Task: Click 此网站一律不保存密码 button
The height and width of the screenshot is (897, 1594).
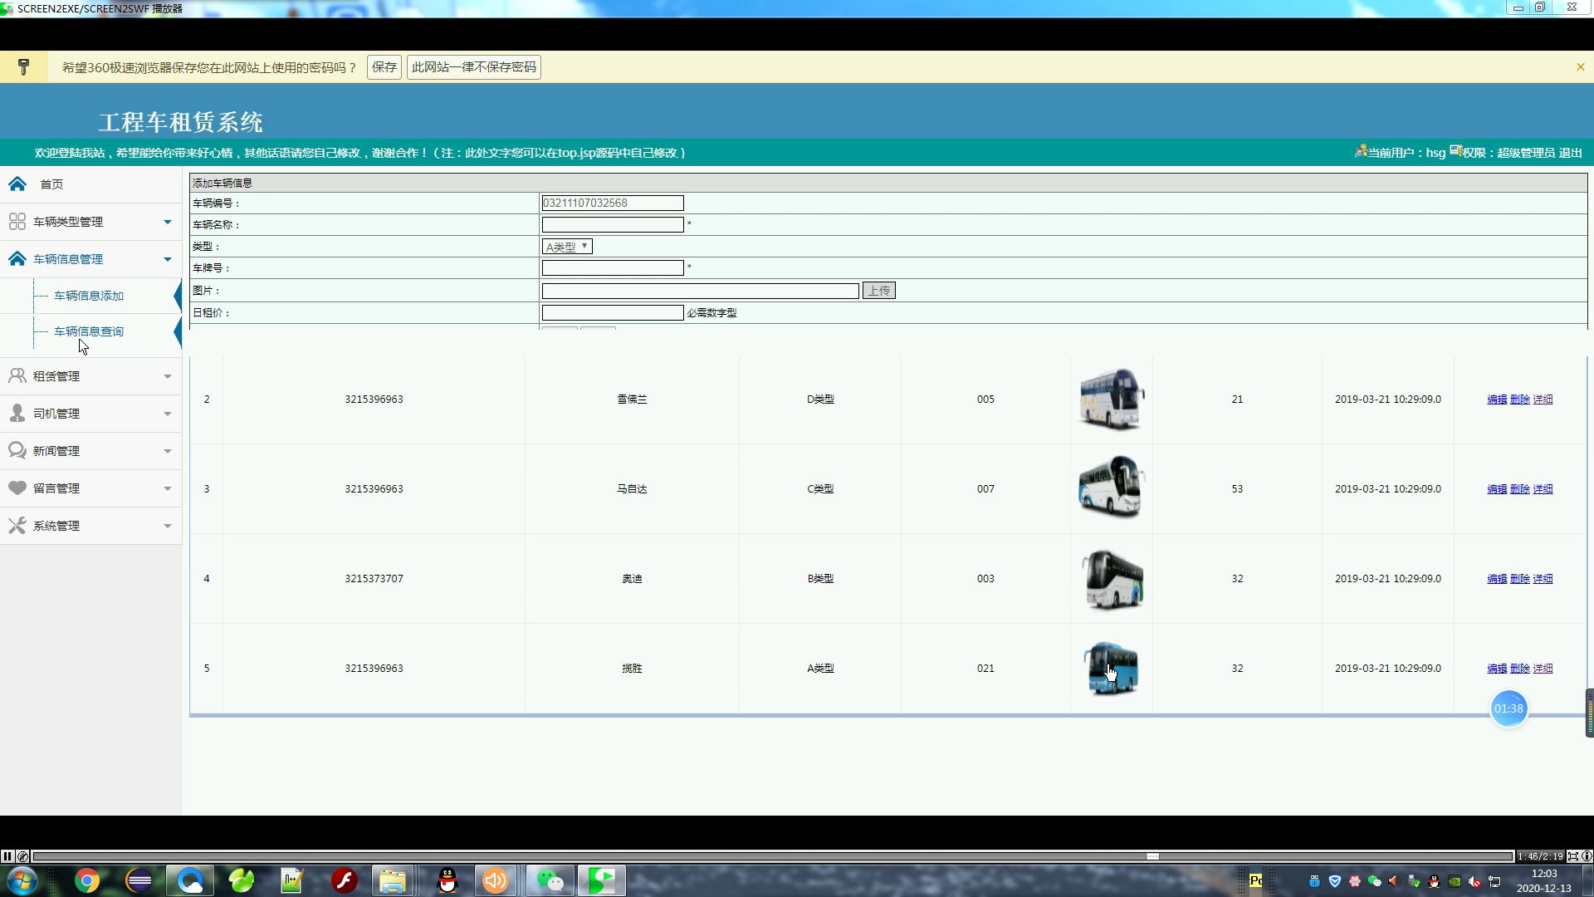Action: tap(474, 67)
